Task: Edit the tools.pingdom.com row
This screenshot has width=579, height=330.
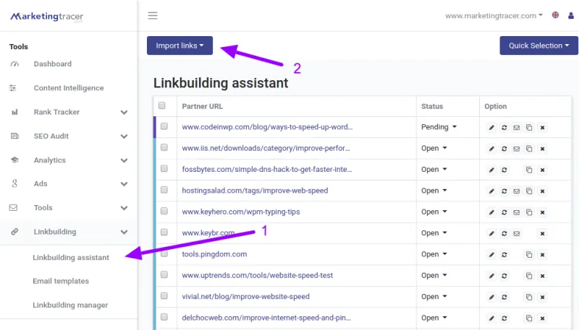Action: tap(491, 254)
